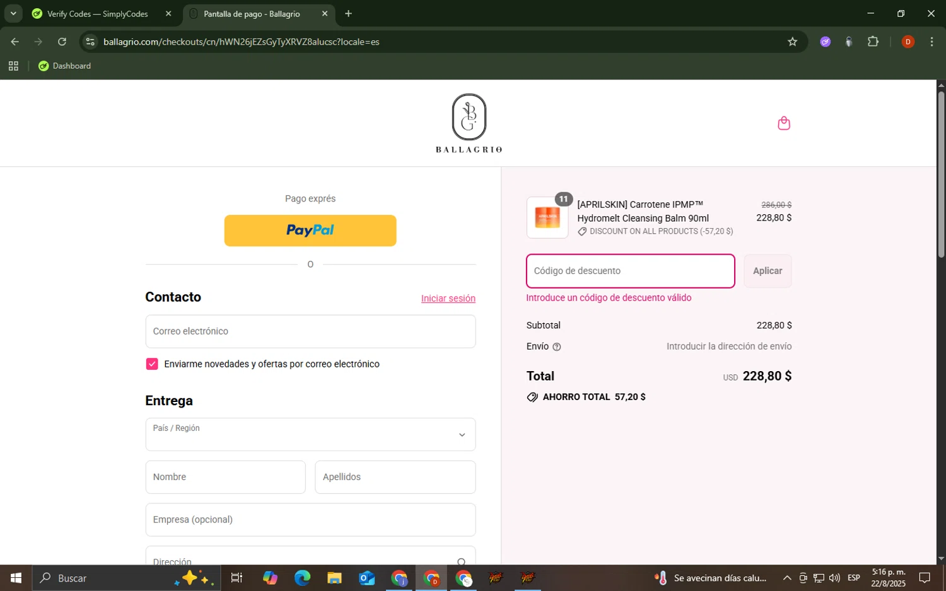Open taskbar clock showing 5:16 p. m.

coord(889,578)
